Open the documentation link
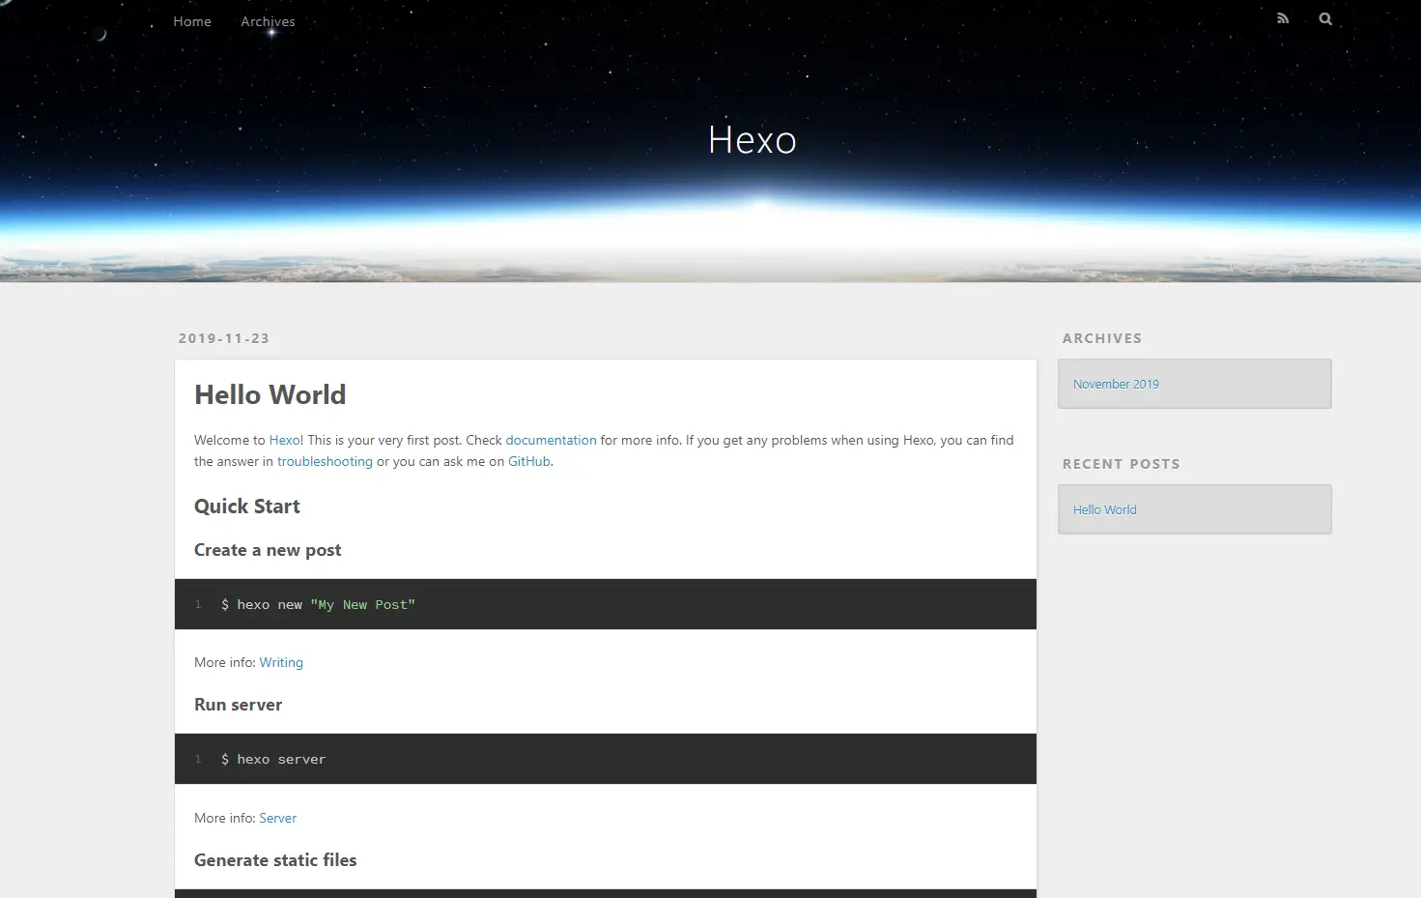 [551, 440]
